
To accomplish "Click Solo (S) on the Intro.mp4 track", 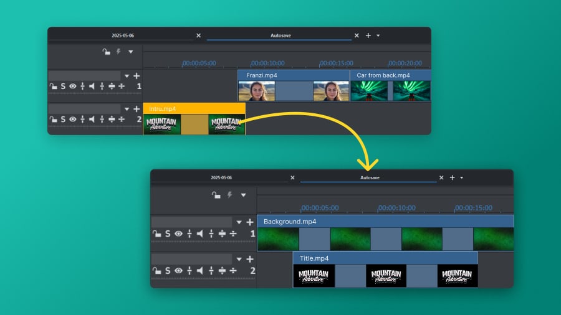I will click(63, 119).
